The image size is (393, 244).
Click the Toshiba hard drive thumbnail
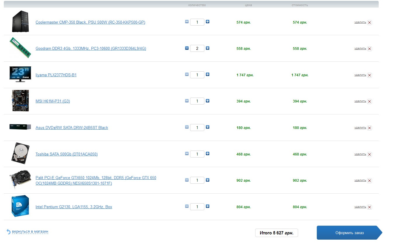click(x=20, y=153)
